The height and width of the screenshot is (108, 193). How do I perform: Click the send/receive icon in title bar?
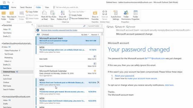pyautogui.click(x=4, y=2)
